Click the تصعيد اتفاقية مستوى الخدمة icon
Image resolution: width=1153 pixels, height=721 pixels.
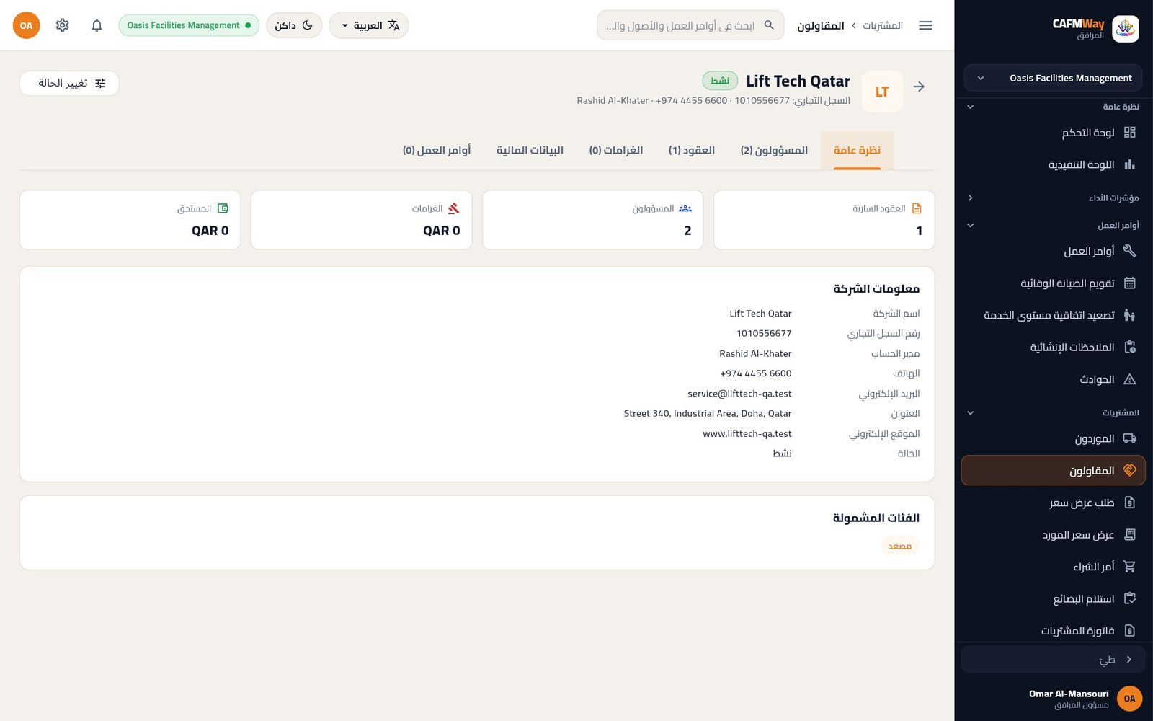point(1129,315)
